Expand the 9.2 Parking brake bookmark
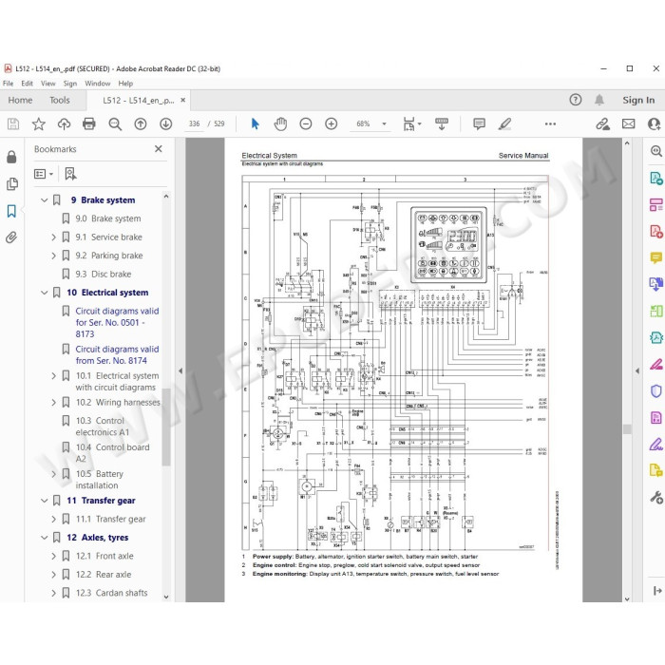 [53, 256]
